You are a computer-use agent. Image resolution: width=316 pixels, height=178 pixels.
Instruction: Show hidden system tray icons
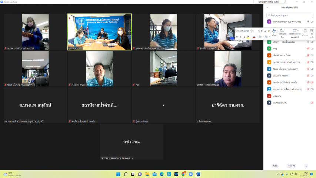[x=278, y=174]
